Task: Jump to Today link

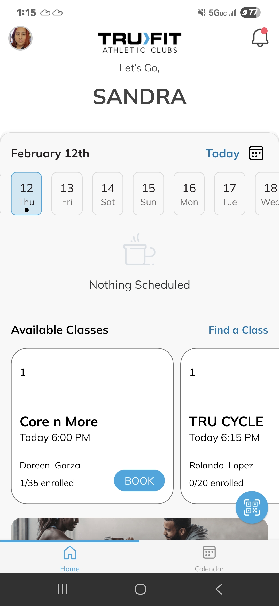Action: 222,154
